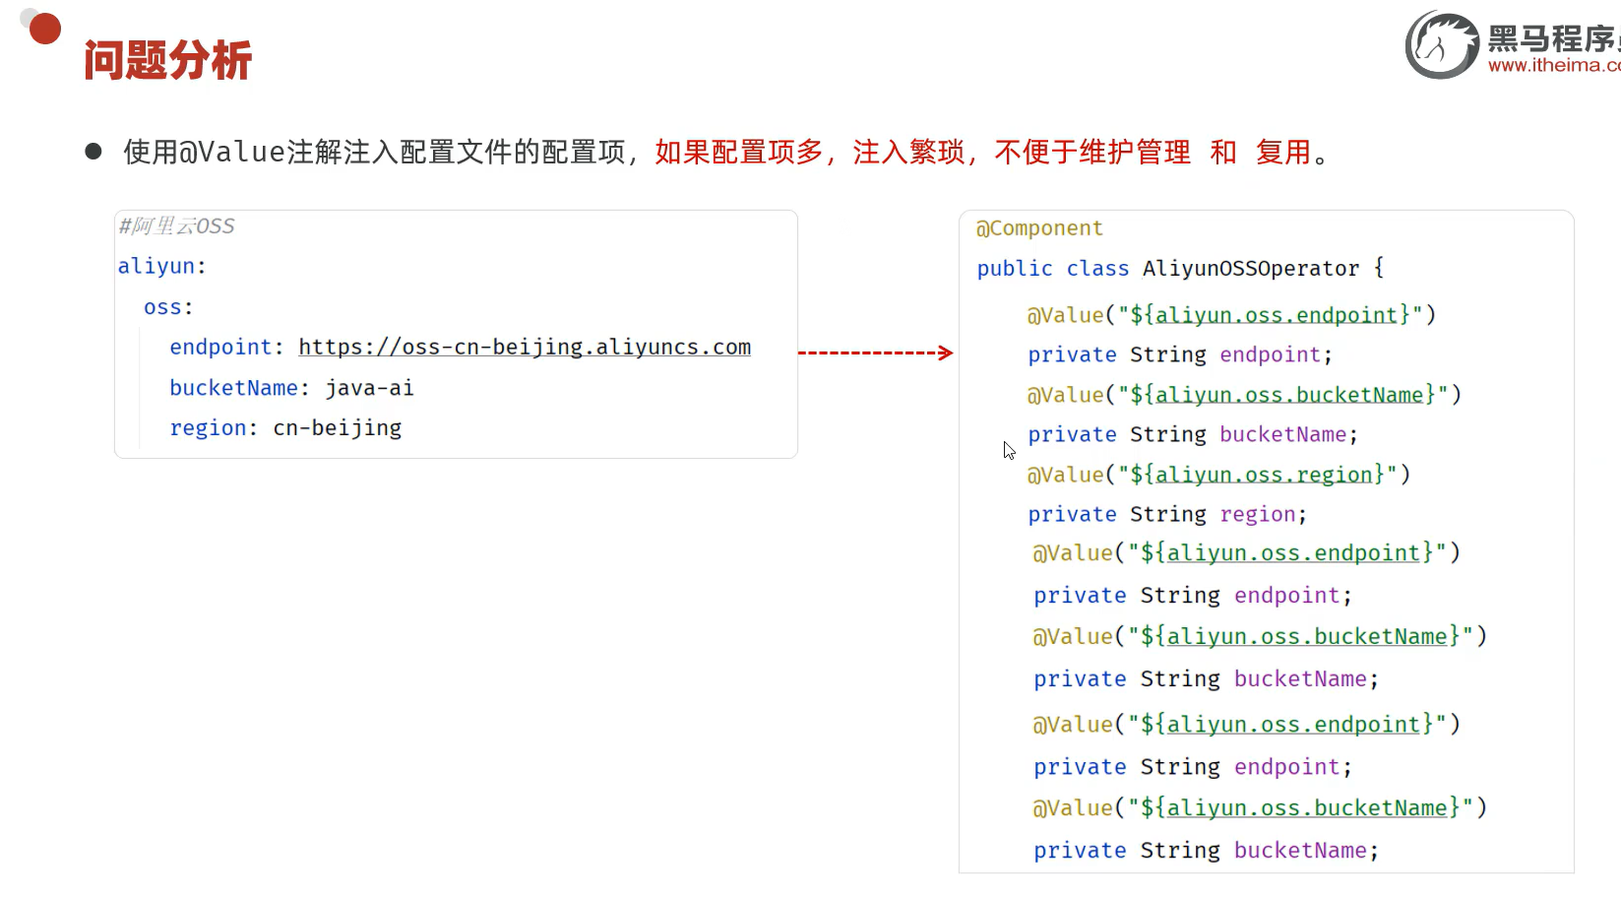Click the YAML endpoint: key
The height and width of the screenshot is (897, 1621).
pyautogui.click(x=226, y=348)
